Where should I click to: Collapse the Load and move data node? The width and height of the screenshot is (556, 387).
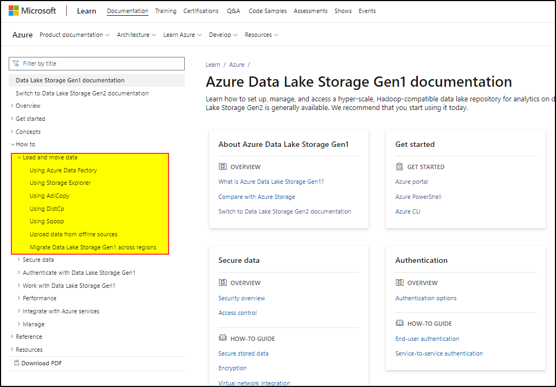[19, 157]
